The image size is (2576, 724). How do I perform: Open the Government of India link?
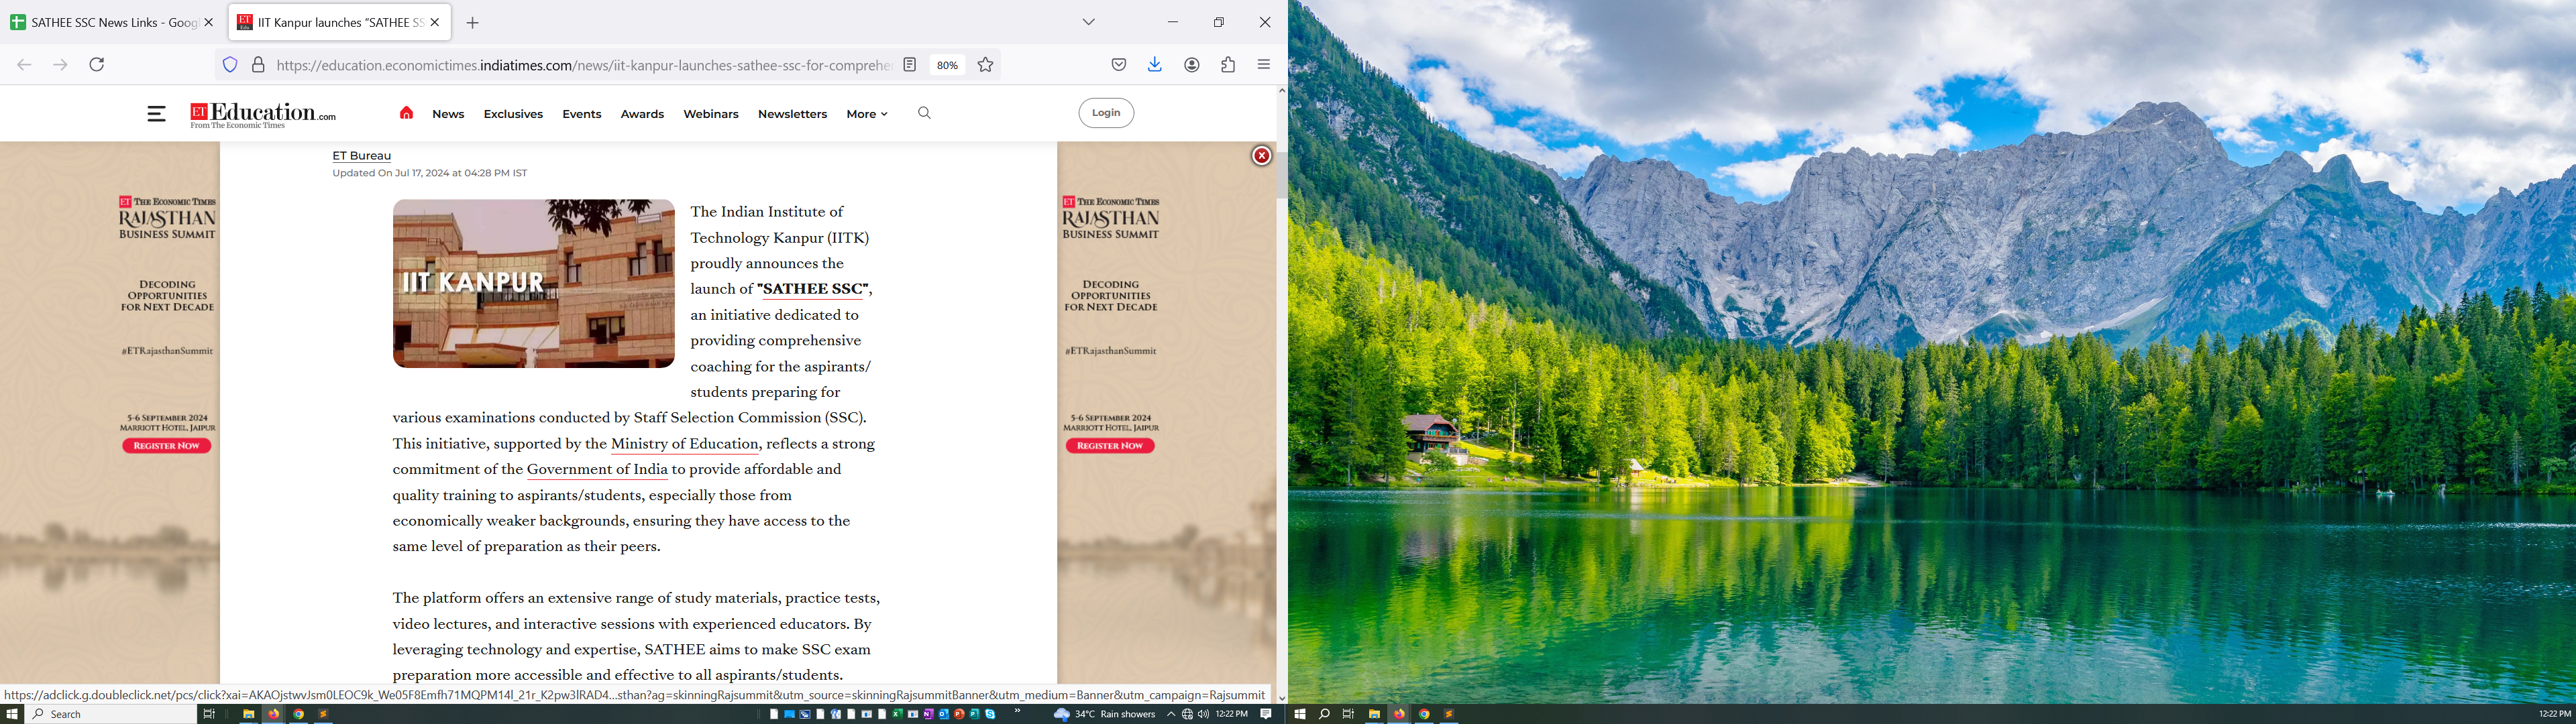pyautogui.click(x=597, y=470)
